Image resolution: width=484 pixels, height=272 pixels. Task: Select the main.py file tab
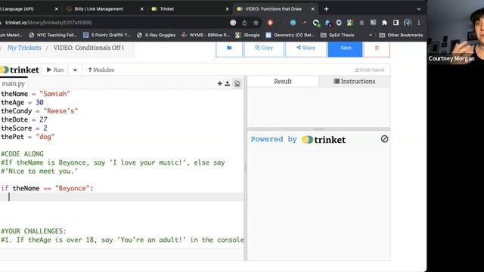point(14,84)
